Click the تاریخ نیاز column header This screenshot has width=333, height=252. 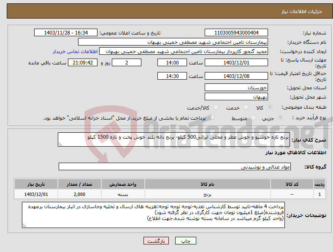[x=36, y=184]
